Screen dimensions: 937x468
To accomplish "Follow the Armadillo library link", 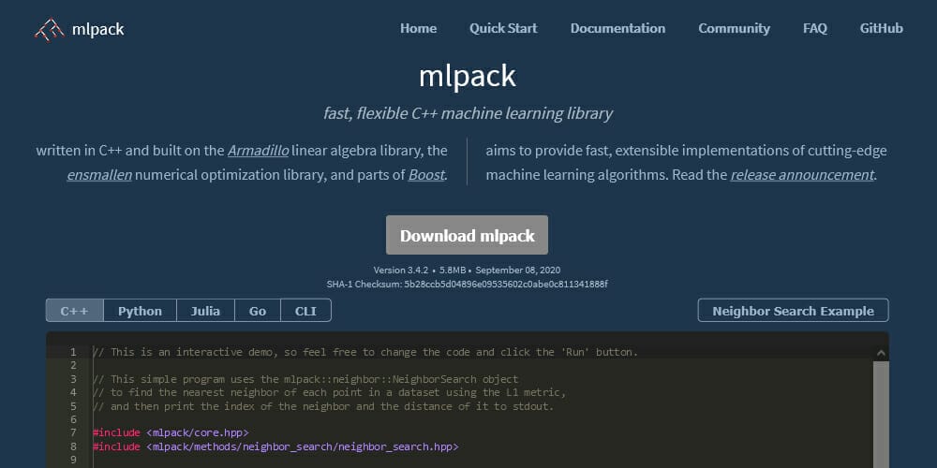I will click(x=259, y=151).
